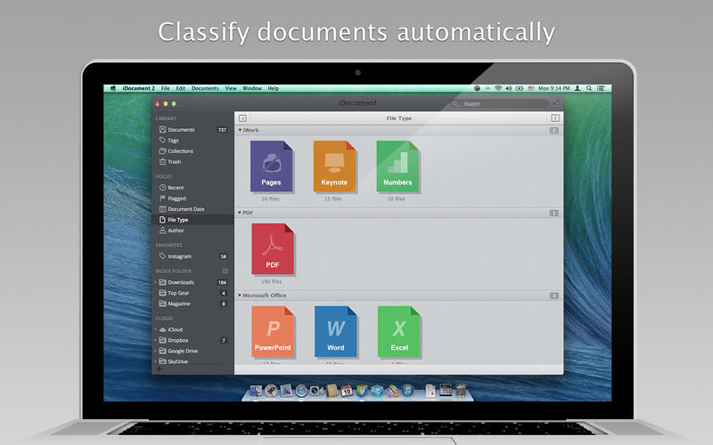Select Documents in the Library sidebar

coord(193,130)
